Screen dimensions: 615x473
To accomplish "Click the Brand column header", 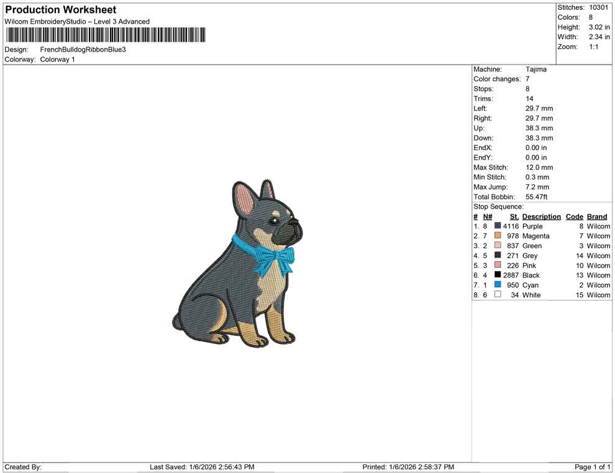I will click(596, 216).
